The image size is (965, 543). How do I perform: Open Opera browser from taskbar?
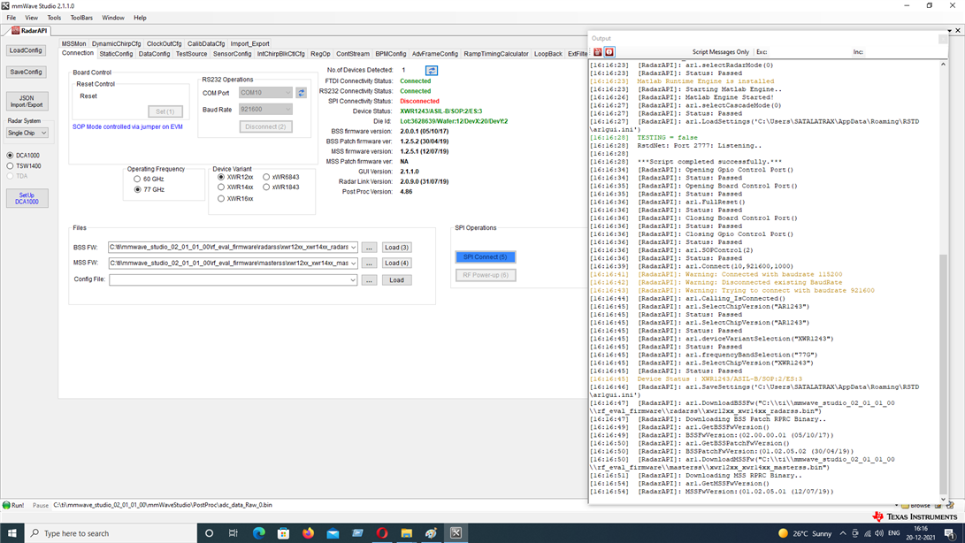[382, 533]
